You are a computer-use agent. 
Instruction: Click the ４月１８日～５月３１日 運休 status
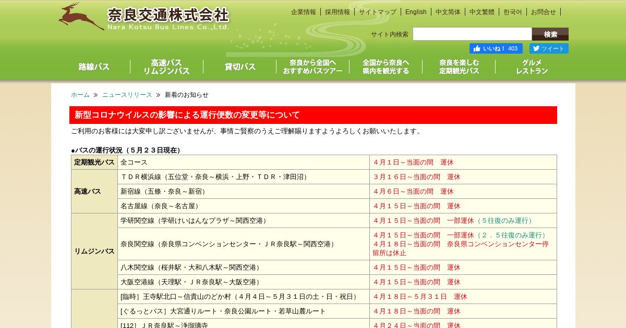(x=420, y=297)
